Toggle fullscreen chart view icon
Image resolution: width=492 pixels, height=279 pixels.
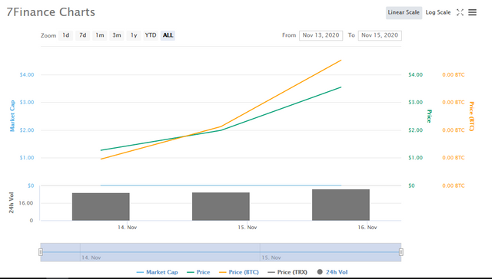tap(460, 12)
